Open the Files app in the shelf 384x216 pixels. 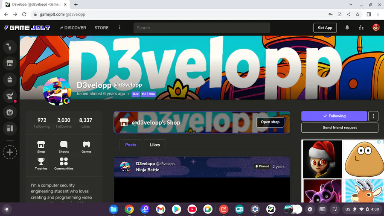[x=113, y=210]
